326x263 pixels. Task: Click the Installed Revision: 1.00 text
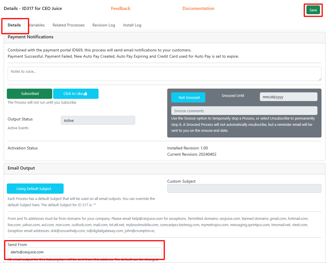click(x=187, y=148)
